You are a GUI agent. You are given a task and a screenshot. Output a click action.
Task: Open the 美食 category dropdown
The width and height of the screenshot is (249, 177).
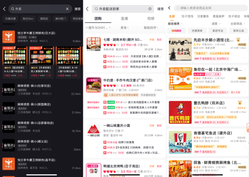point(124,28)
